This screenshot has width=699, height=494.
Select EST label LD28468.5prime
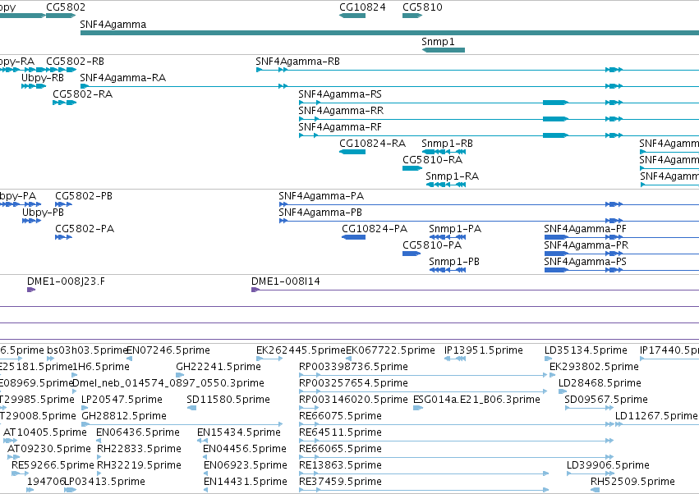point(600,383)
